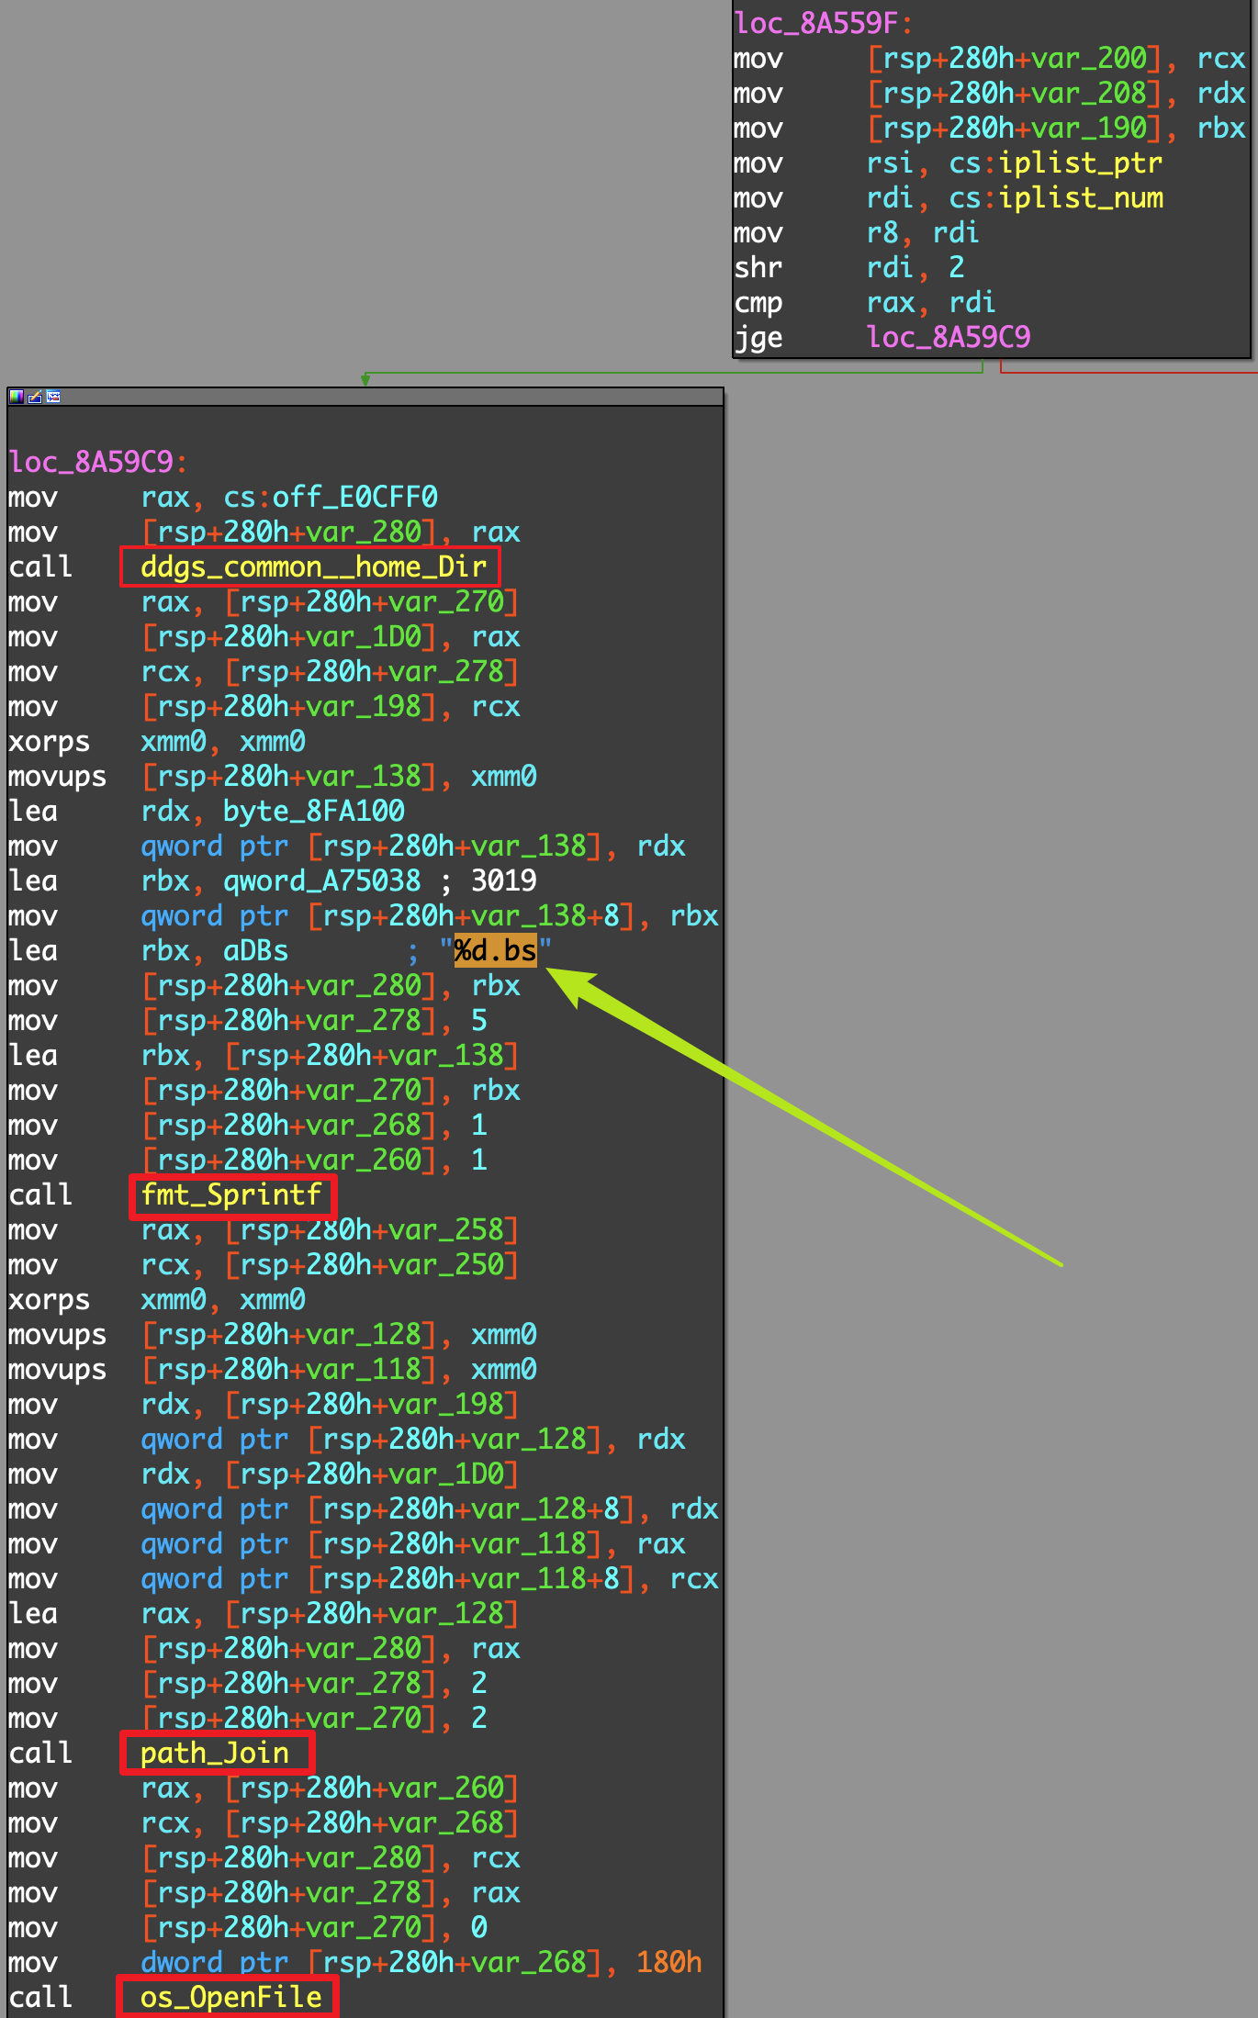Click loc_8A59C9 operand in the jge instruction
The height and width of the screenshot is (2018, 1258).
coord(949,337)
